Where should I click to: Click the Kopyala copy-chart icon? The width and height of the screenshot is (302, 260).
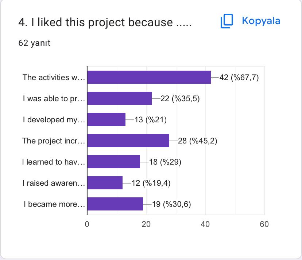(x=226, y=21)
